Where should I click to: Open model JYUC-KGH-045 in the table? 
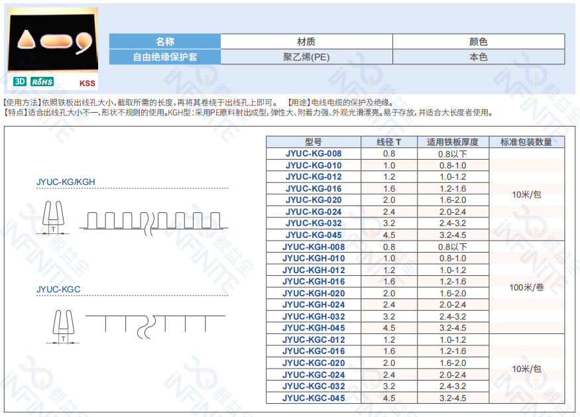(314, 328)
